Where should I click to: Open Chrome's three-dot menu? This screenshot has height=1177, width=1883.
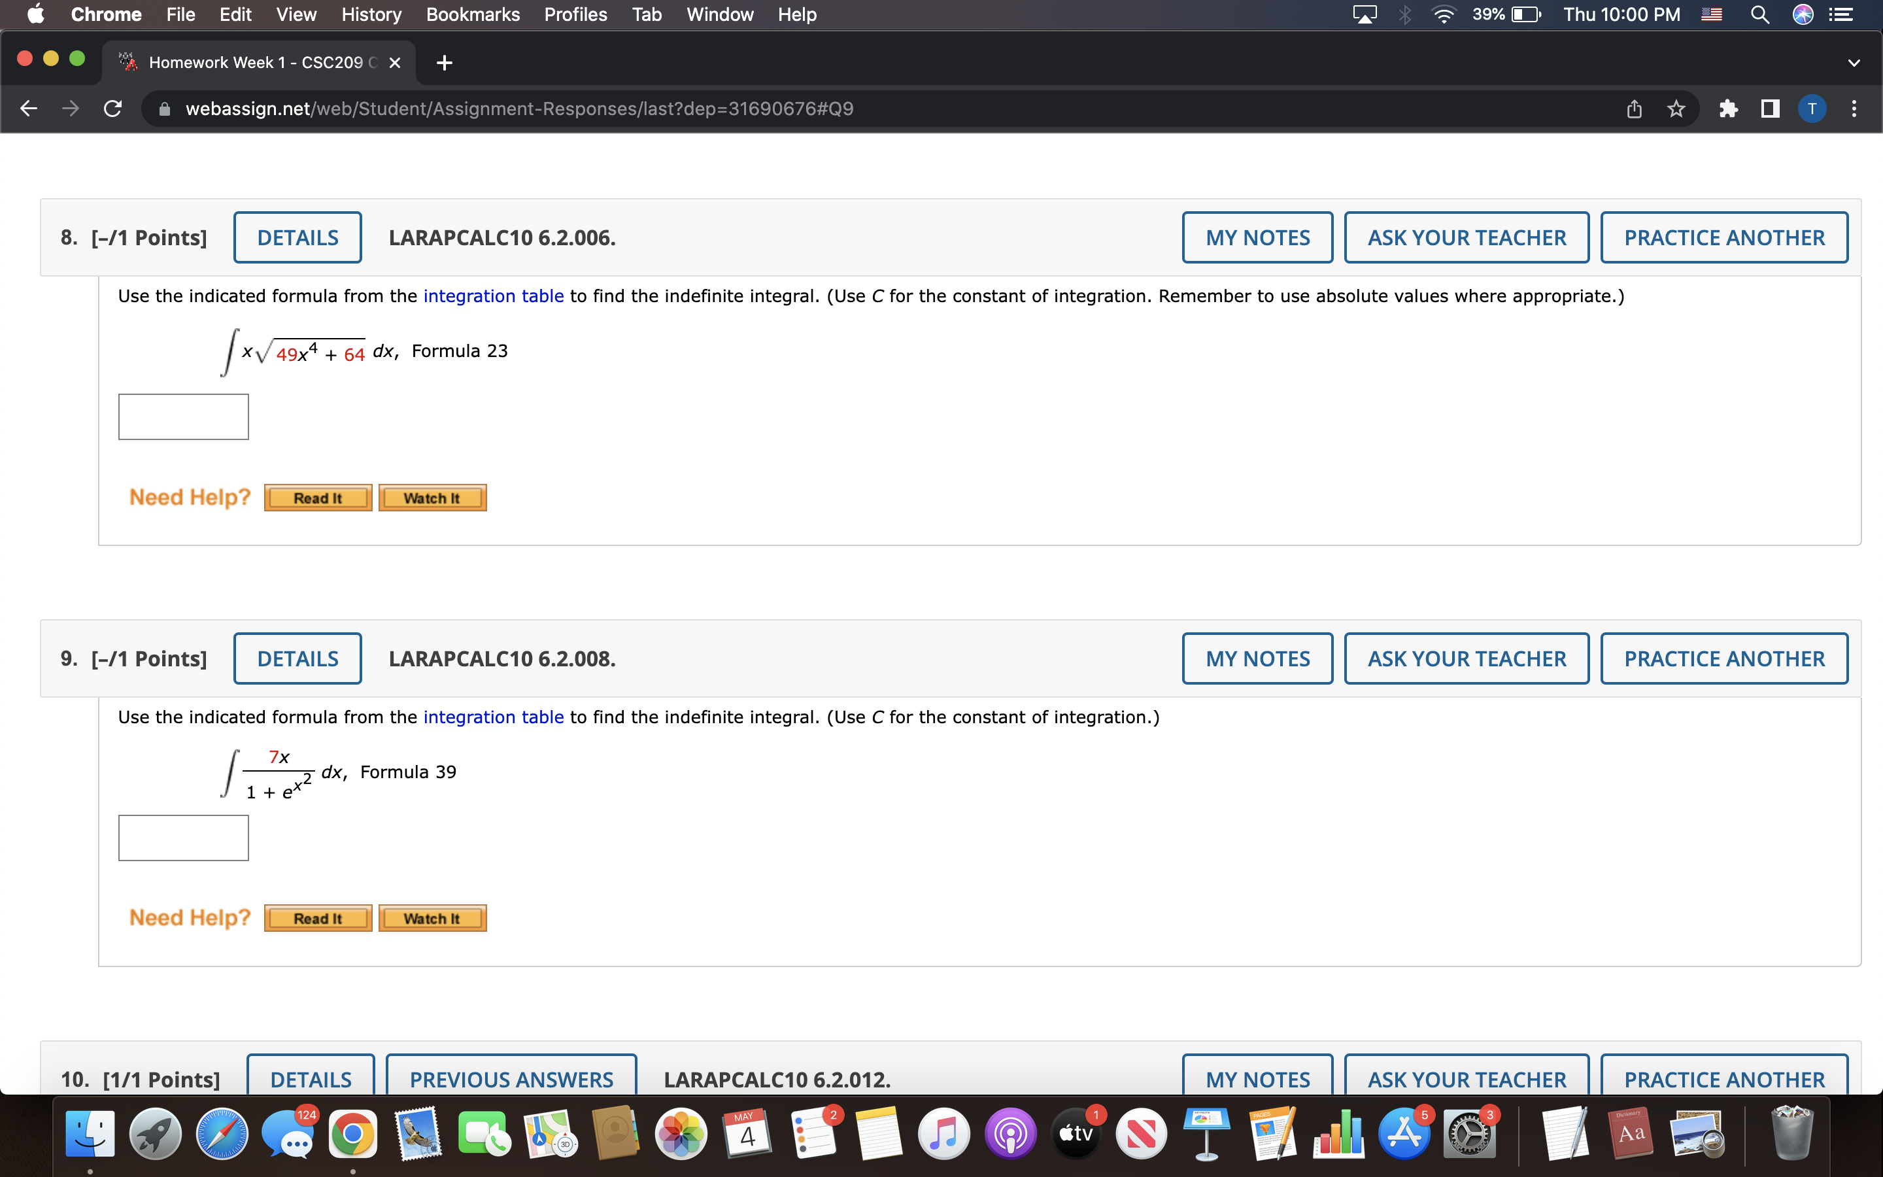(x=1855, y=108)
